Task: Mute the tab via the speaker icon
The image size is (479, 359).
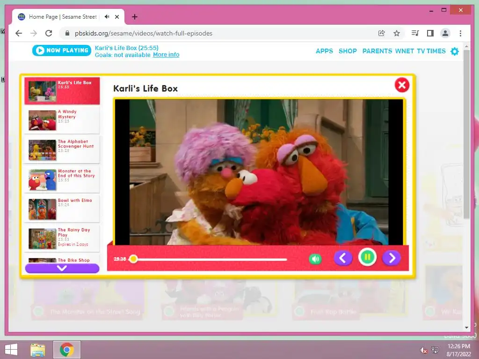Action: pyautogui.click(x=107, y=17)
